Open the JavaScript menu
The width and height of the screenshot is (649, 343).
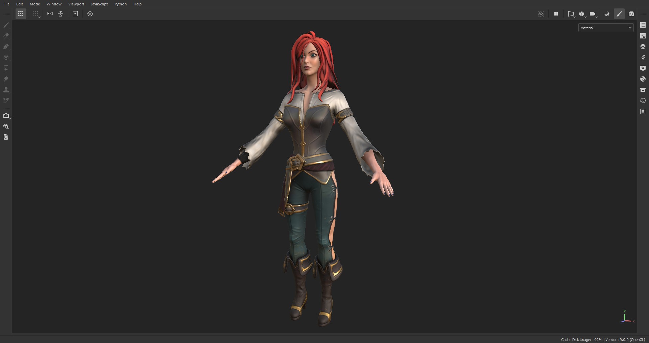(x=99, y=4)
